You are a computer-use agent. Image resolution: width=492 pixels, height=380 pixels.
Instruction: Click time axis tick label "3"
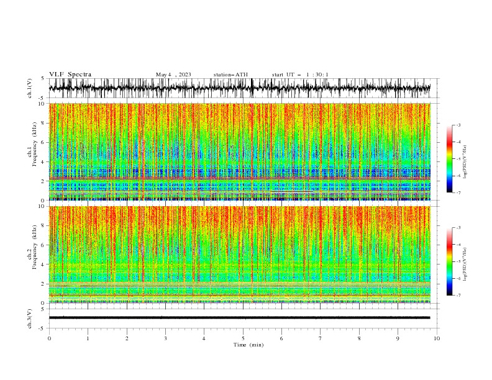click(x=165, y=338)
